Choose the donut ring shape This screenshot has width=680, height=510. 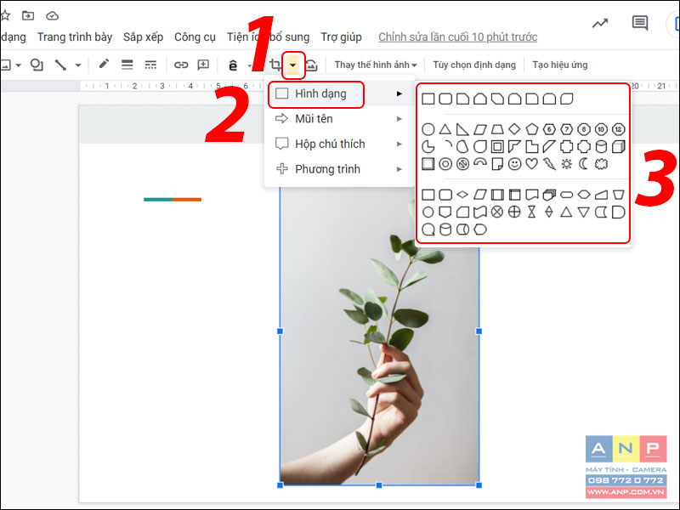tap(445, 164)
